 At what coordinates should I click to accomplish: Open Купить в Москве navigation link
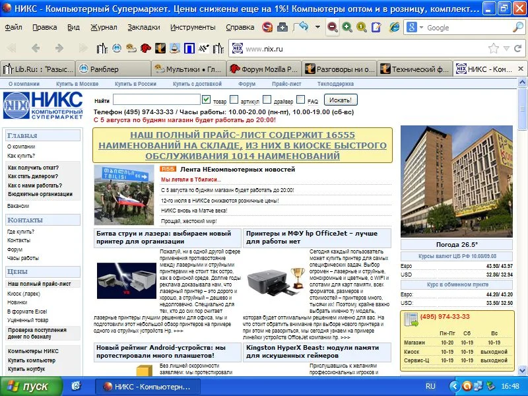tap(77, 84)
